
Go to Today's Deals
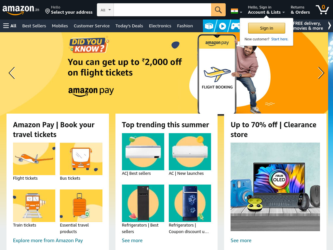(x=129, y=26)
